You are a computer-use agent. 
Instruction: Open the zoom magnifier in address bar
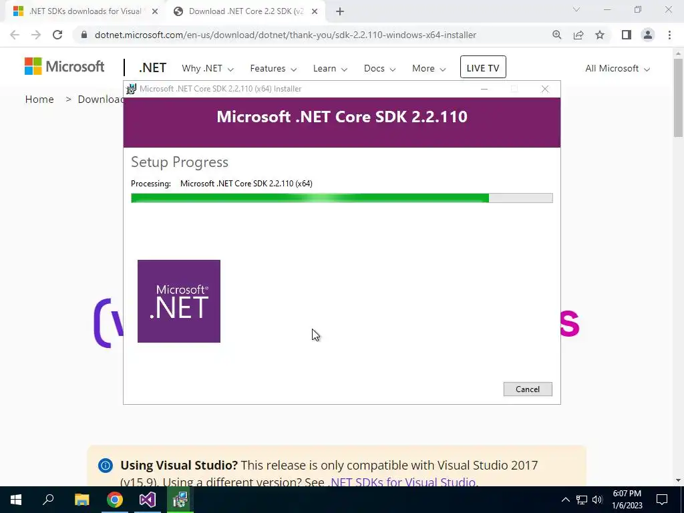[x=556, y=35]
